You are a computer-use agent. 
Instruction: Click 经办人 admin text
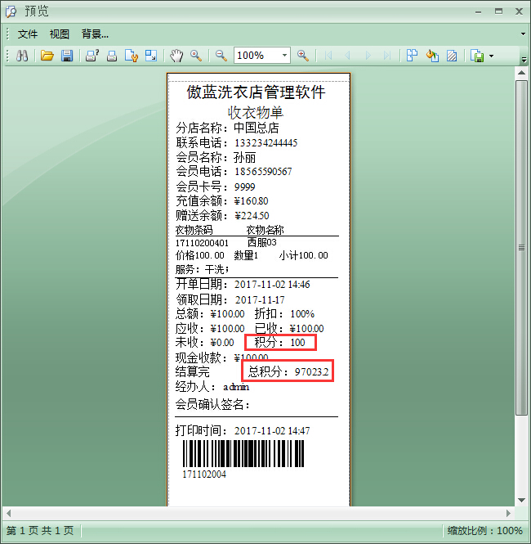pyautogui.click(x=212, y=386)
